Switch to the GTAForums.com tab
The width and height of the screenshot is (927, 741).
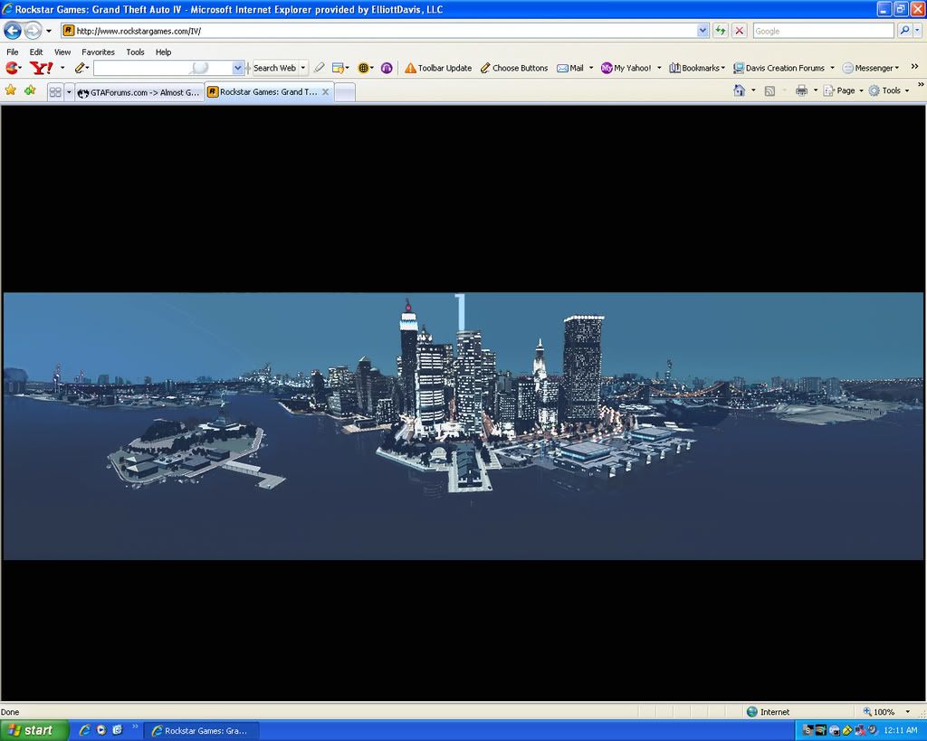click(x=139, y=92)
